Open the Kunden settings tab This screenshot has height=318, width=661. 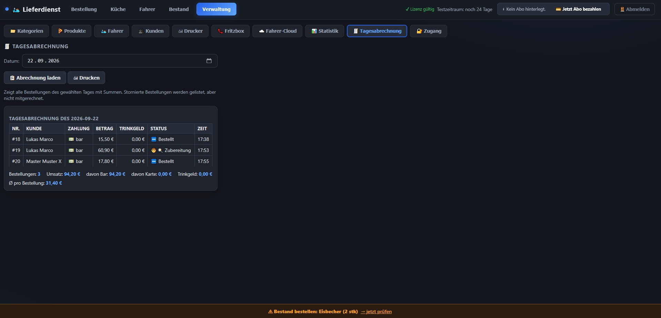click(151, 31)
